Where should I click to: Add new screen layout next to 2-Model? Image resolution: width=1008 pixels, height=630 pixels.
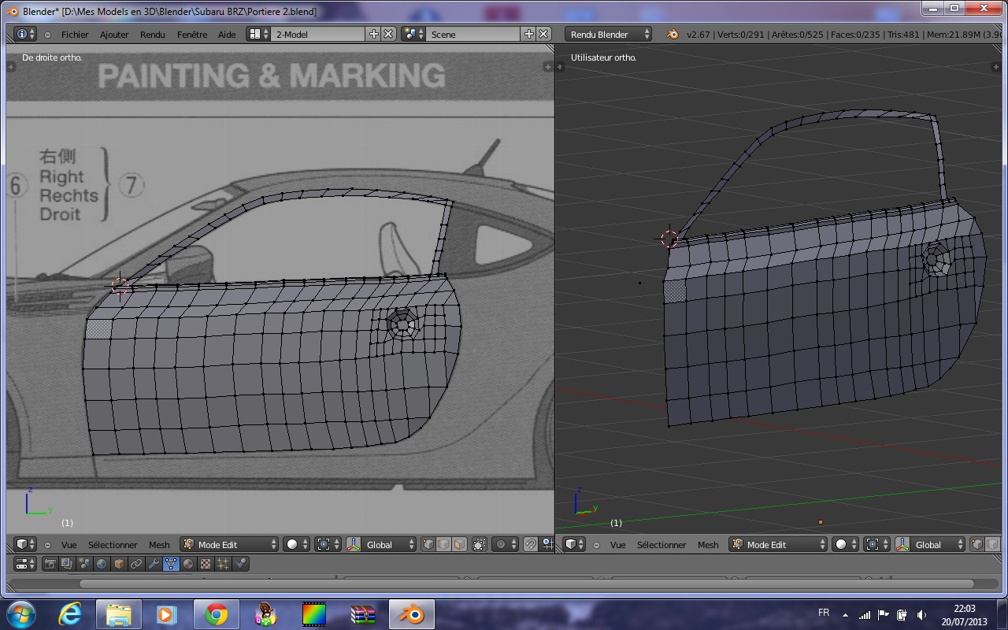click(373, 34)
